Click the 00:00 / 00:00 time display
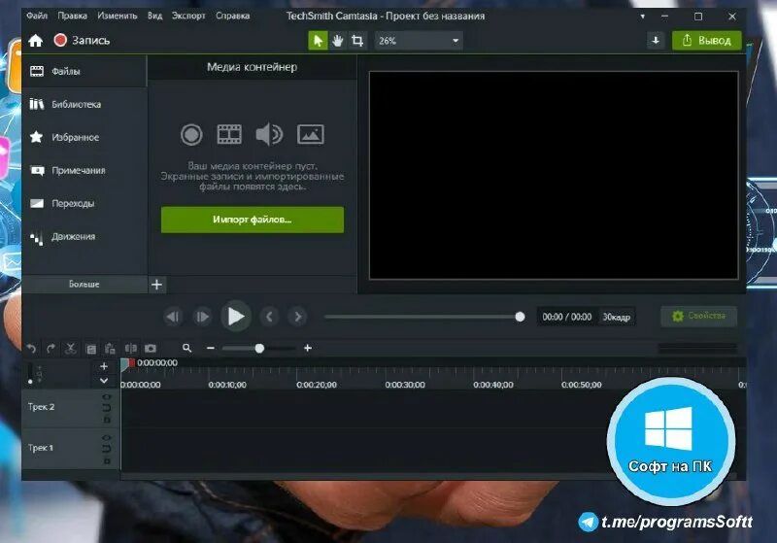Viewport: 777px width, 543px height. (x=567, y=317)
